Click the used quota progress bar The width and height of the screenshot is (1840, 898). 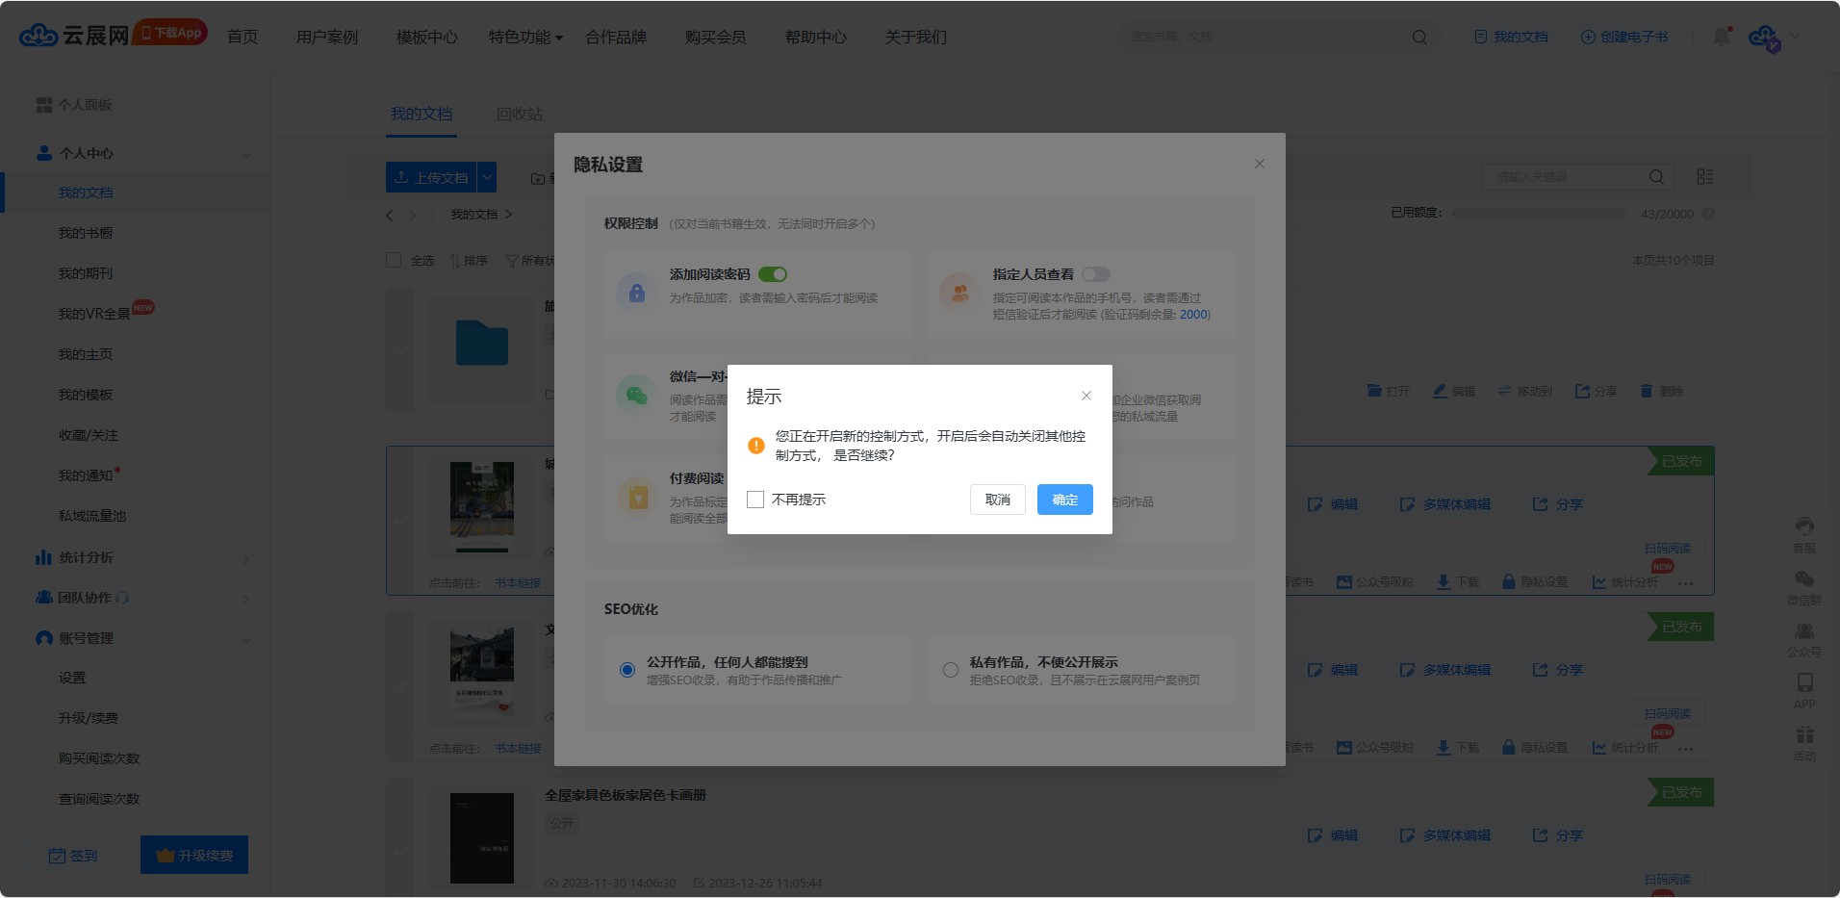[1538, 214]
